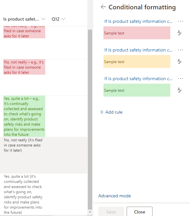
Task: Open more options for the green rule
Action: (181, 79)
